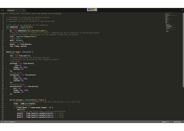Click the 'servothrottle = new five.Servo' line
Screen dimensions: 184x131
tap(24, 86)
